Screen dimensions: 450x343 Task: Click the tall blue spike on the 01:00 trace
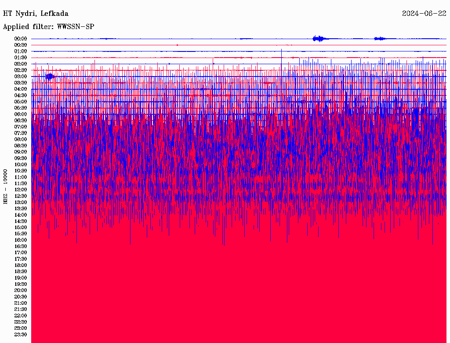tap(281, 51)
